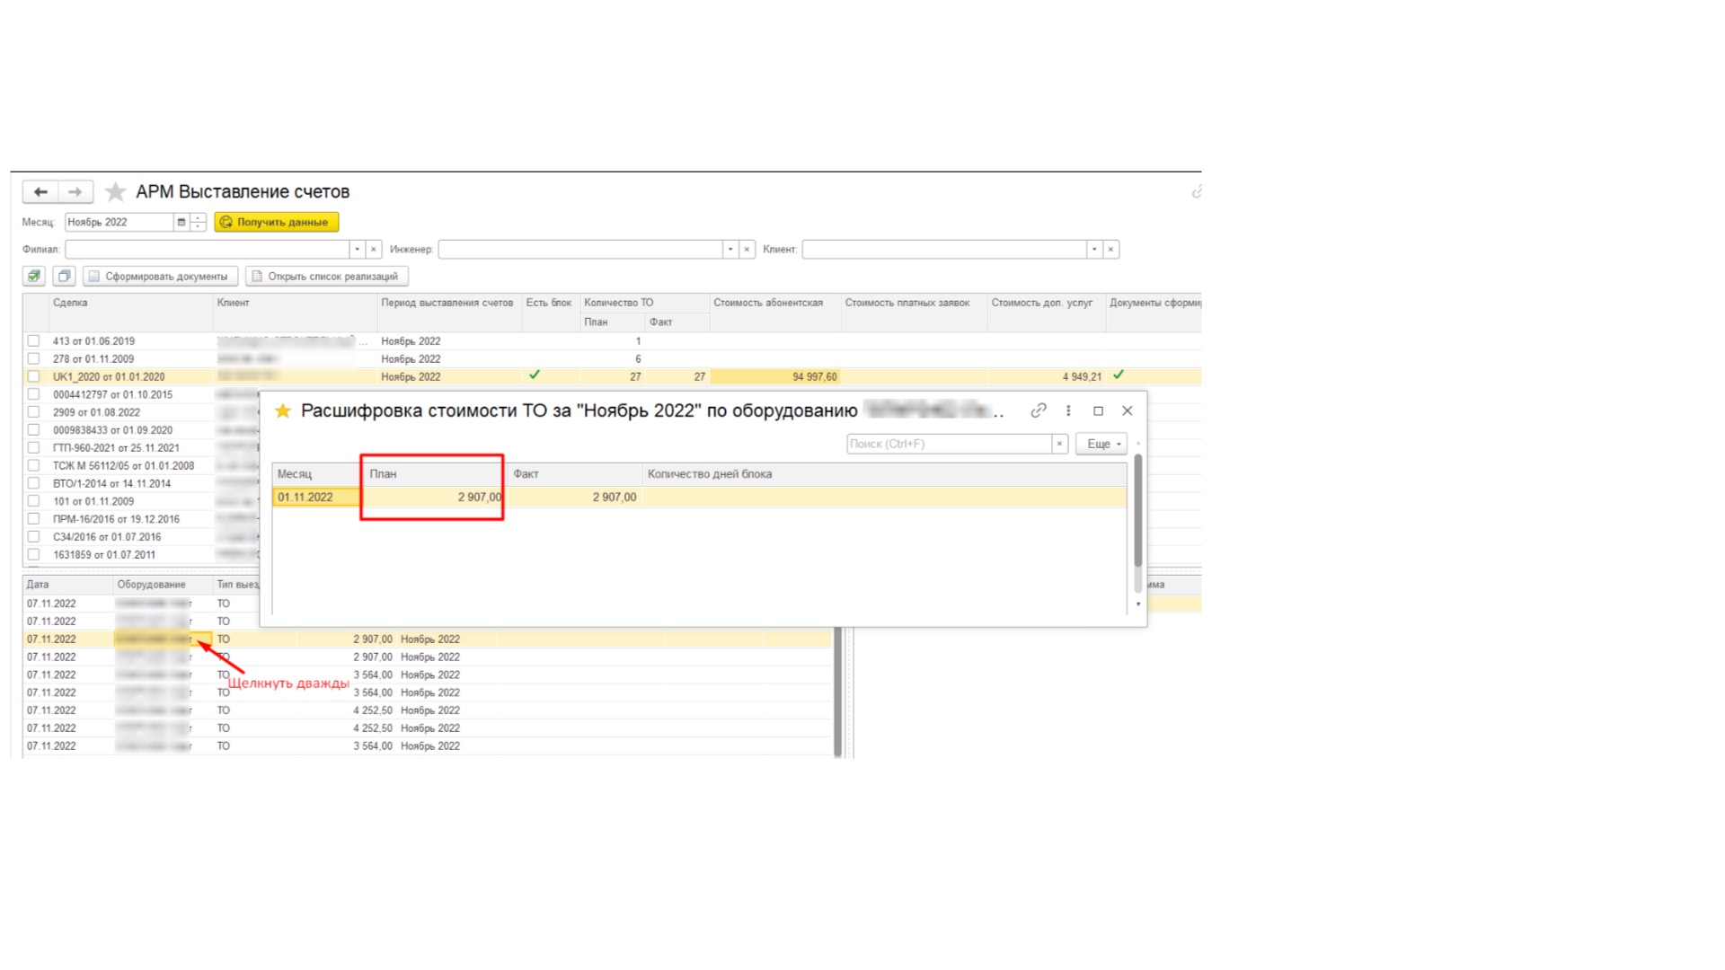Select cell 94 997,60 in UK1_2020 row

coord(774,377)
